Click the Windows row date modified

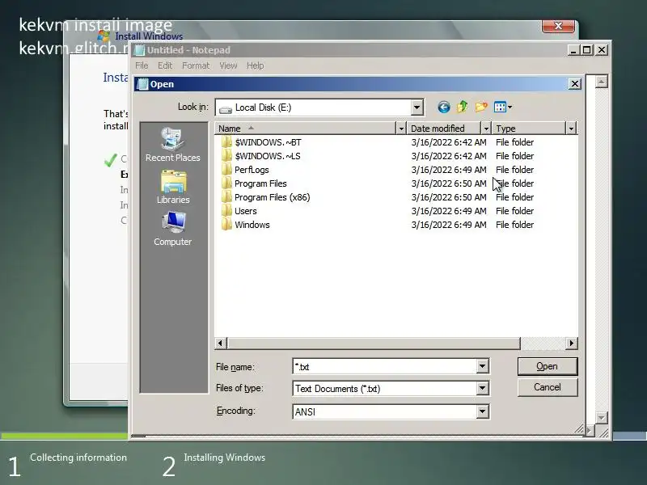pos(449,225)
